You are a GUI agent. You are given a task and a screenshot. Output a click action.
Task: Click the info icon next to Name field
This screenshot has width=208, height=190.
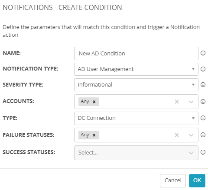point(203,53)
